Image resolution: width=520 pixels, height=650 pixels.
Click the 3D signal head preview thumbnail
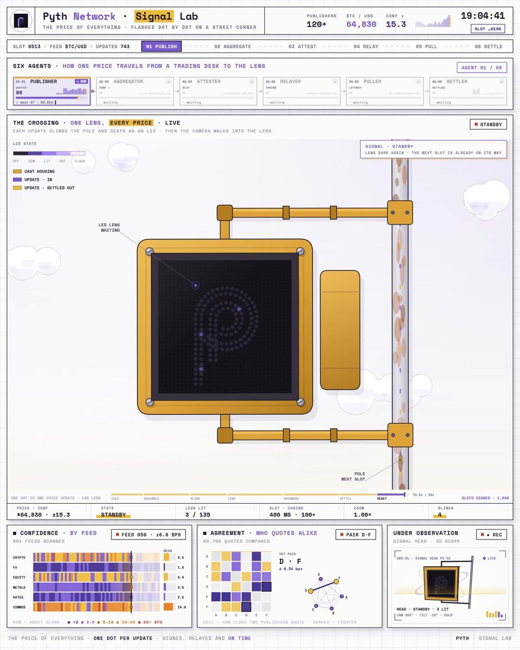pyautogui.click(x=451, y=585)
